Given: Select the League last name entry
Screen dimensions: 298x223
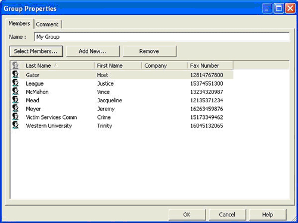Looking at the screenshot, I should click(35, 84).
